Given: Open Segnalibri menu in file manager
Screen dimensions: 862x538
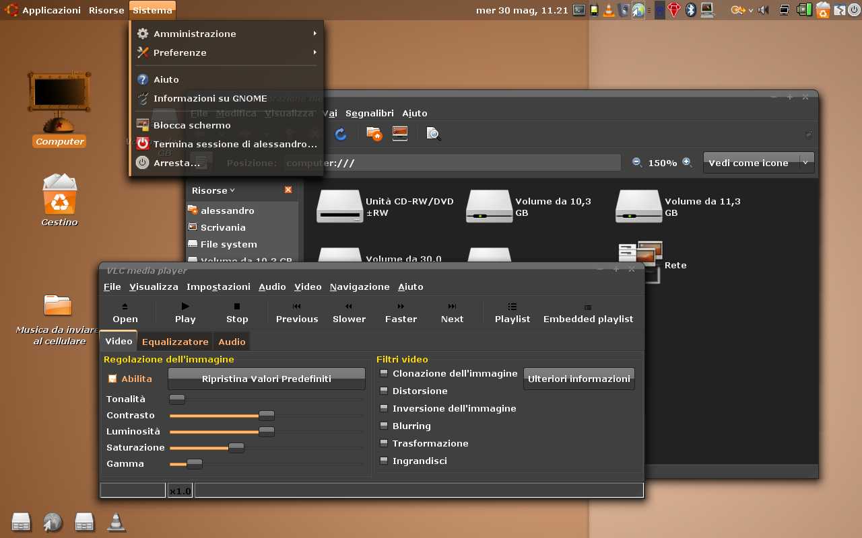Looking at the screenshot, I should click(x=370, y=113).
